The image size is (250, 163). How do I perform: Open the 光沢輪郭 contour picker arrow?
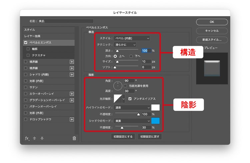[x=124, y=99]
